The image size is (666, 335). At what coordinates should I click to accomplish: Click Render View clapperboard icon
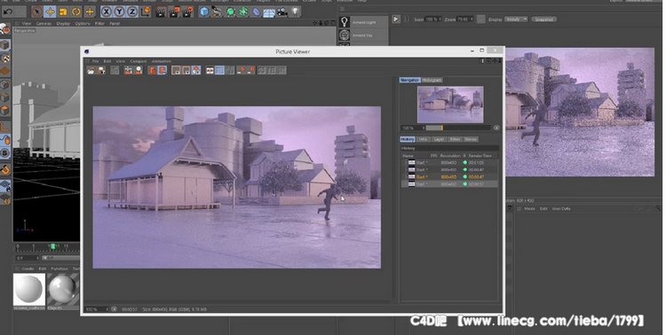161,12
